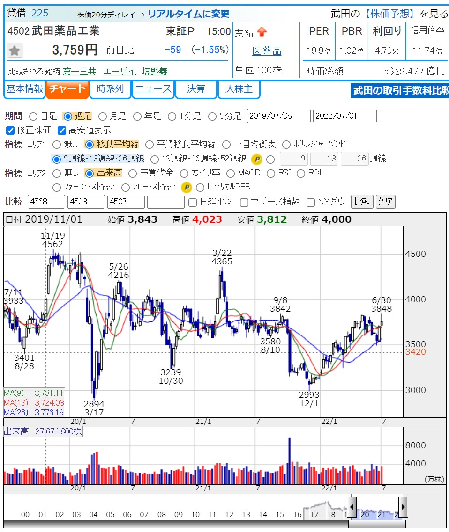This screenshot has height=532, width=449.
Task: Open the 第一三共 comparison stock link
Action: [79, 72]
